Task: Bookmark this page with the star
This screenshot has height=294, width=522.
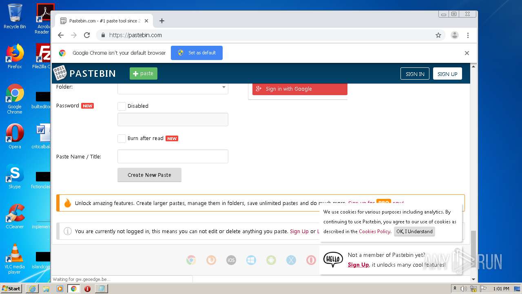Action: (x=438, y=35)
